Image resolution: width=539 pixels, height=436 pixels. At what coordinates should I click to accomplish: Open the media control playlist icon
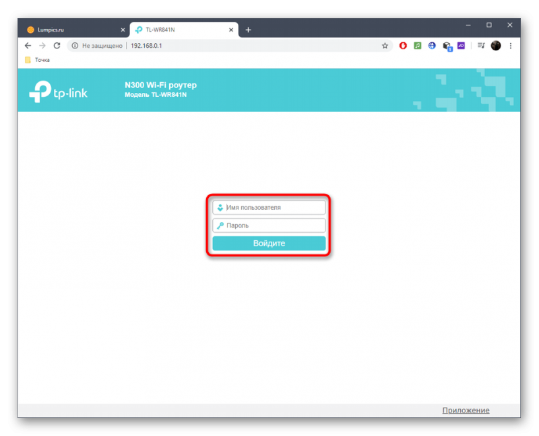pos(481,45)
